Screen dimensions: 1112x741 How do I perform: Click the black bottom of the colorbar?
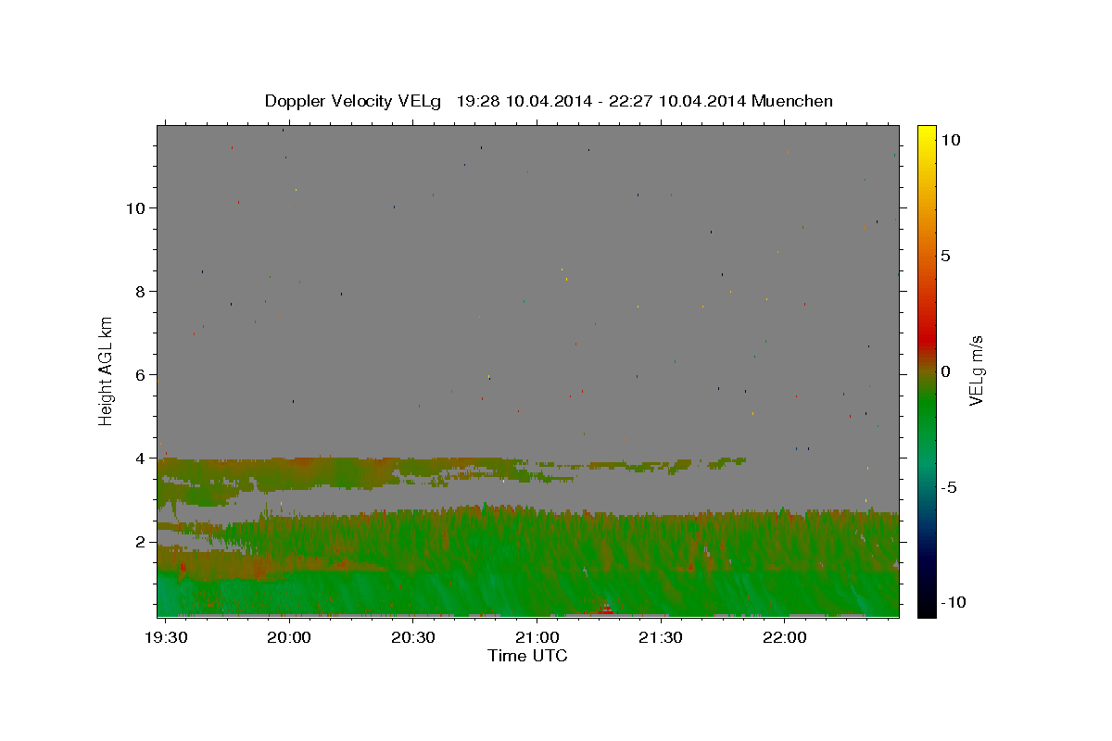(x=926, y=610)
